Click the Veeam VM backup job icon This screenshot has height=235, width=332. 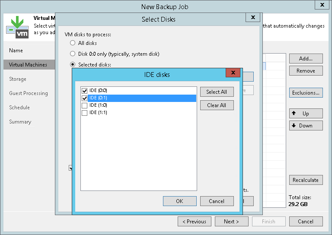(17, 27)
